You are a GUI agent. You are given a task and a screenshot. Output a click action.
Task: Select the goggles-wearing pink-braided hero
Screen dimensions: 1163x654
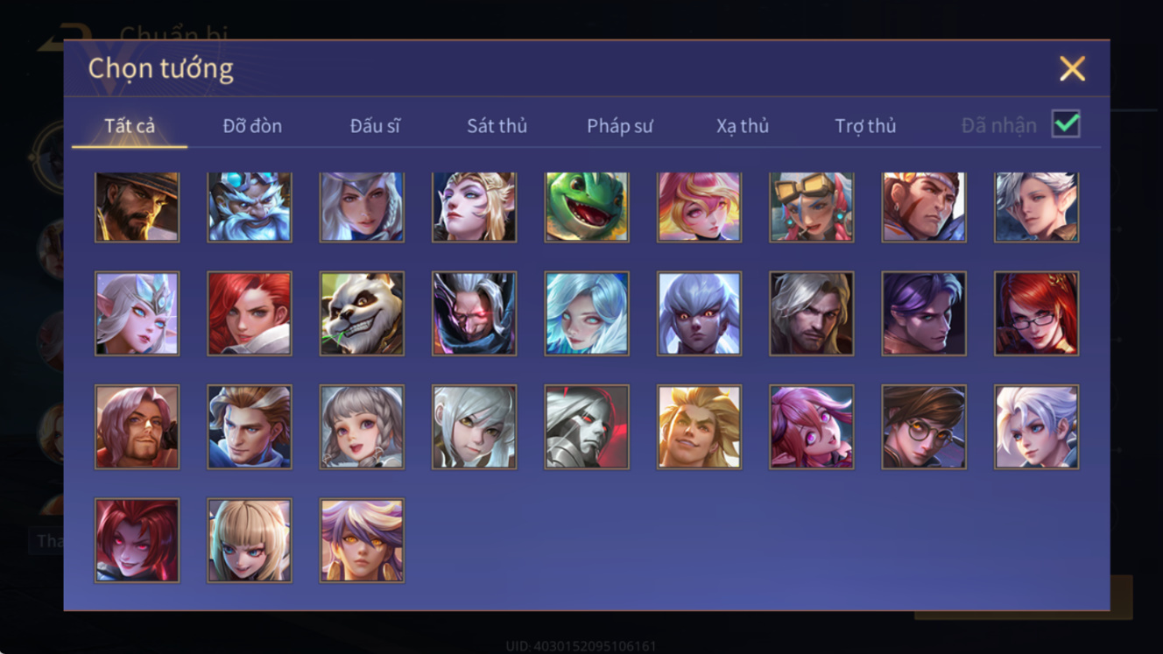[811, 207]
